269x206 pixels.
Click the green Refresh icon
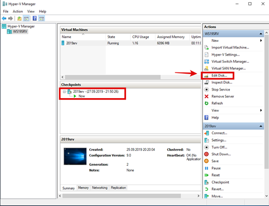pyautogui.click(x=207, y=104)
